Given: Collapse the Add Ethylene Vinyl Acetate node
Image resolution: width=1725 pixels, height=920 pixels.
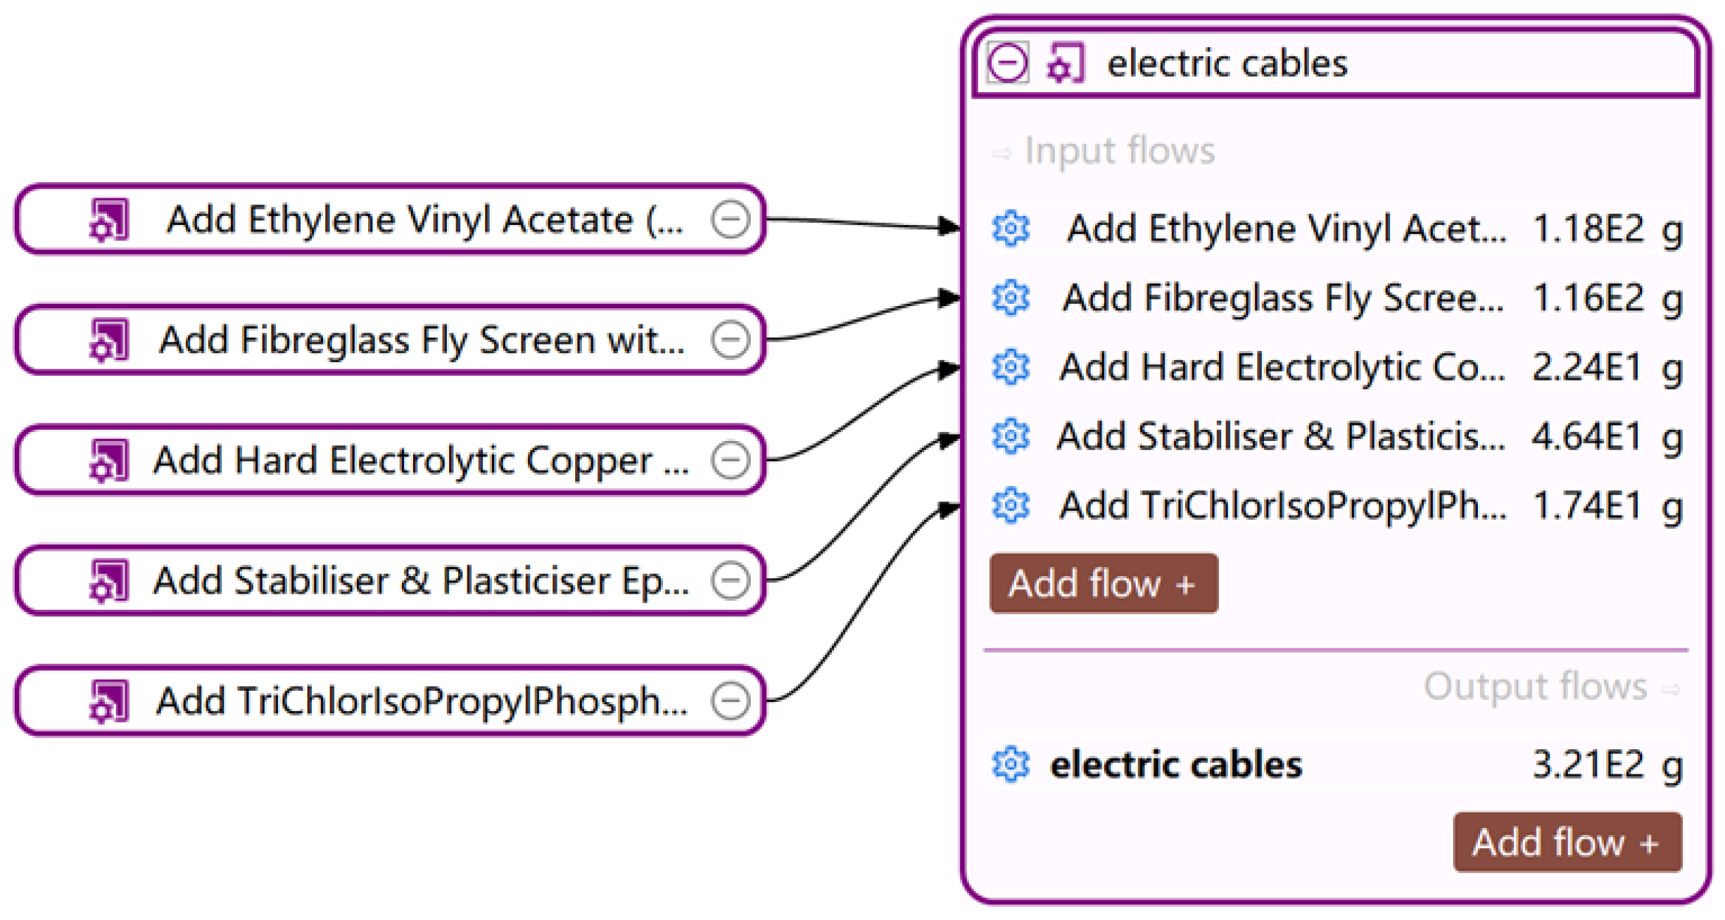Looking at the screenshot, I should (730, 220).
